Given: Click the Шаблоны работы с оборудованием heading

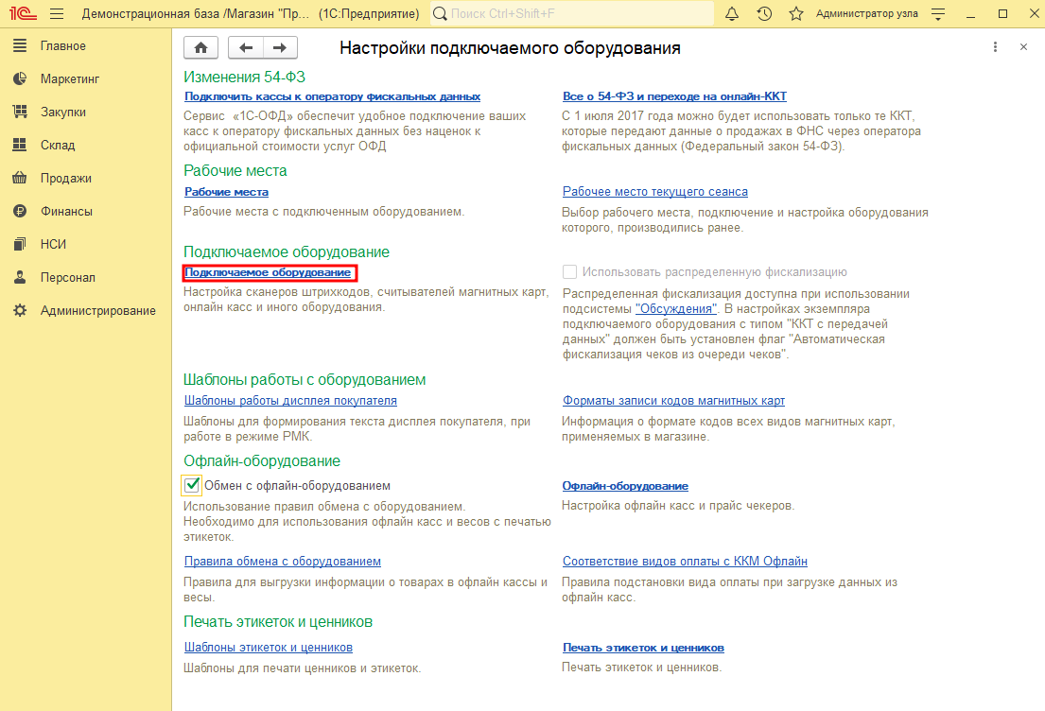Looking at the screenshot, I should pos(305,380).
